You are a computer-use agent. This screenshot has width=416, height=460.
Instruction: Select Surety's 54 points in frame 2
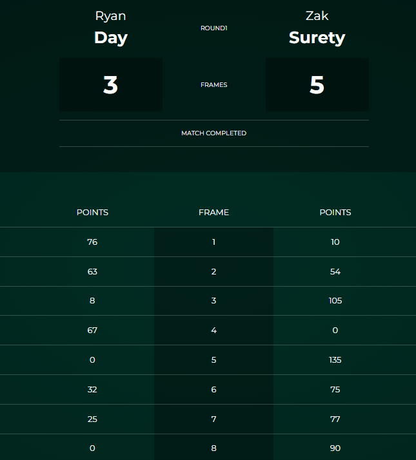(335, 272)
